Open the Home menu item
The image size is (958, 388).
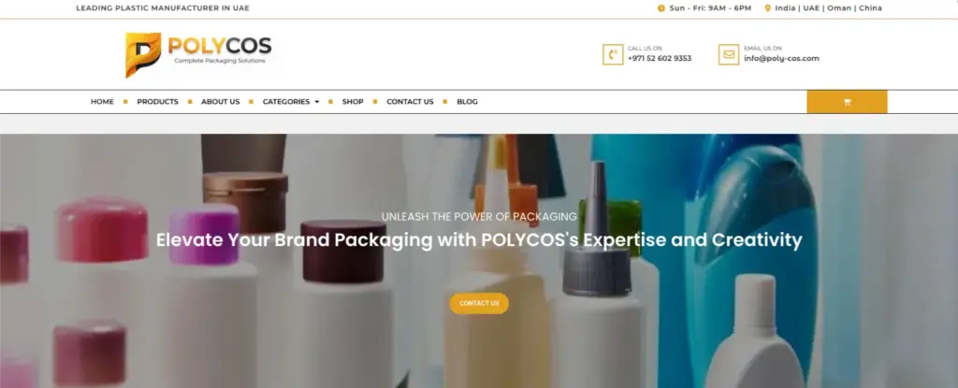102,102
